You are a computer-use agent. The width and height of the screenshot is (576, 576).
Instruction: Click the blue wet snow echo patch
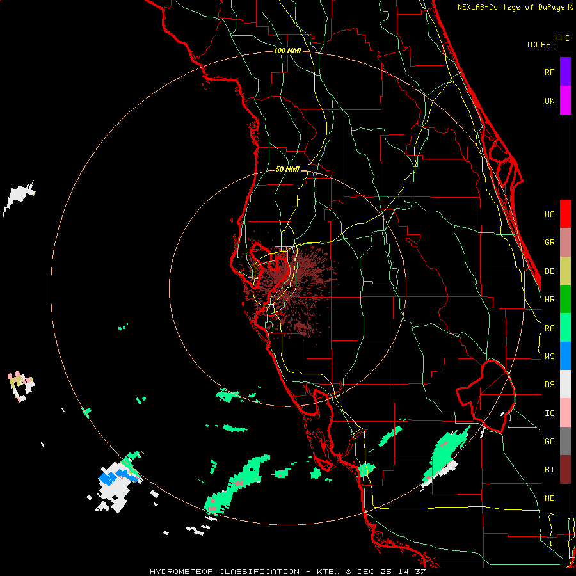(x=118, y=476)
